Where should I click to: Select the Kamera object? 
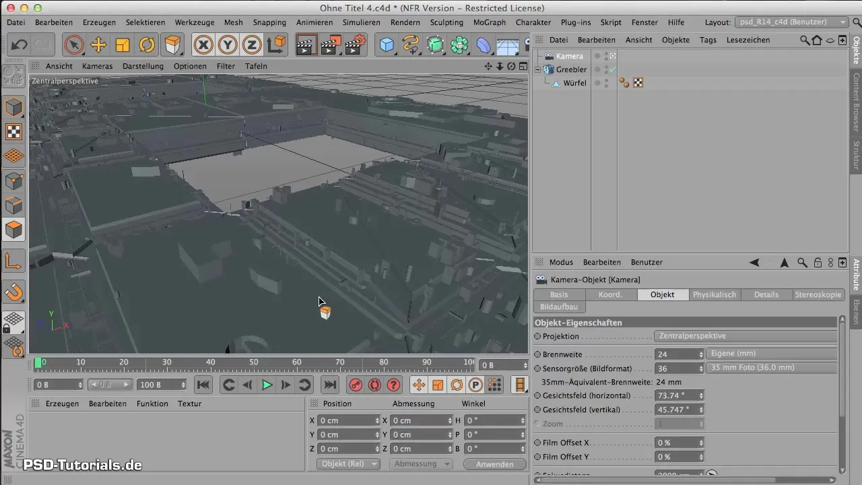(x=570, y=56)
